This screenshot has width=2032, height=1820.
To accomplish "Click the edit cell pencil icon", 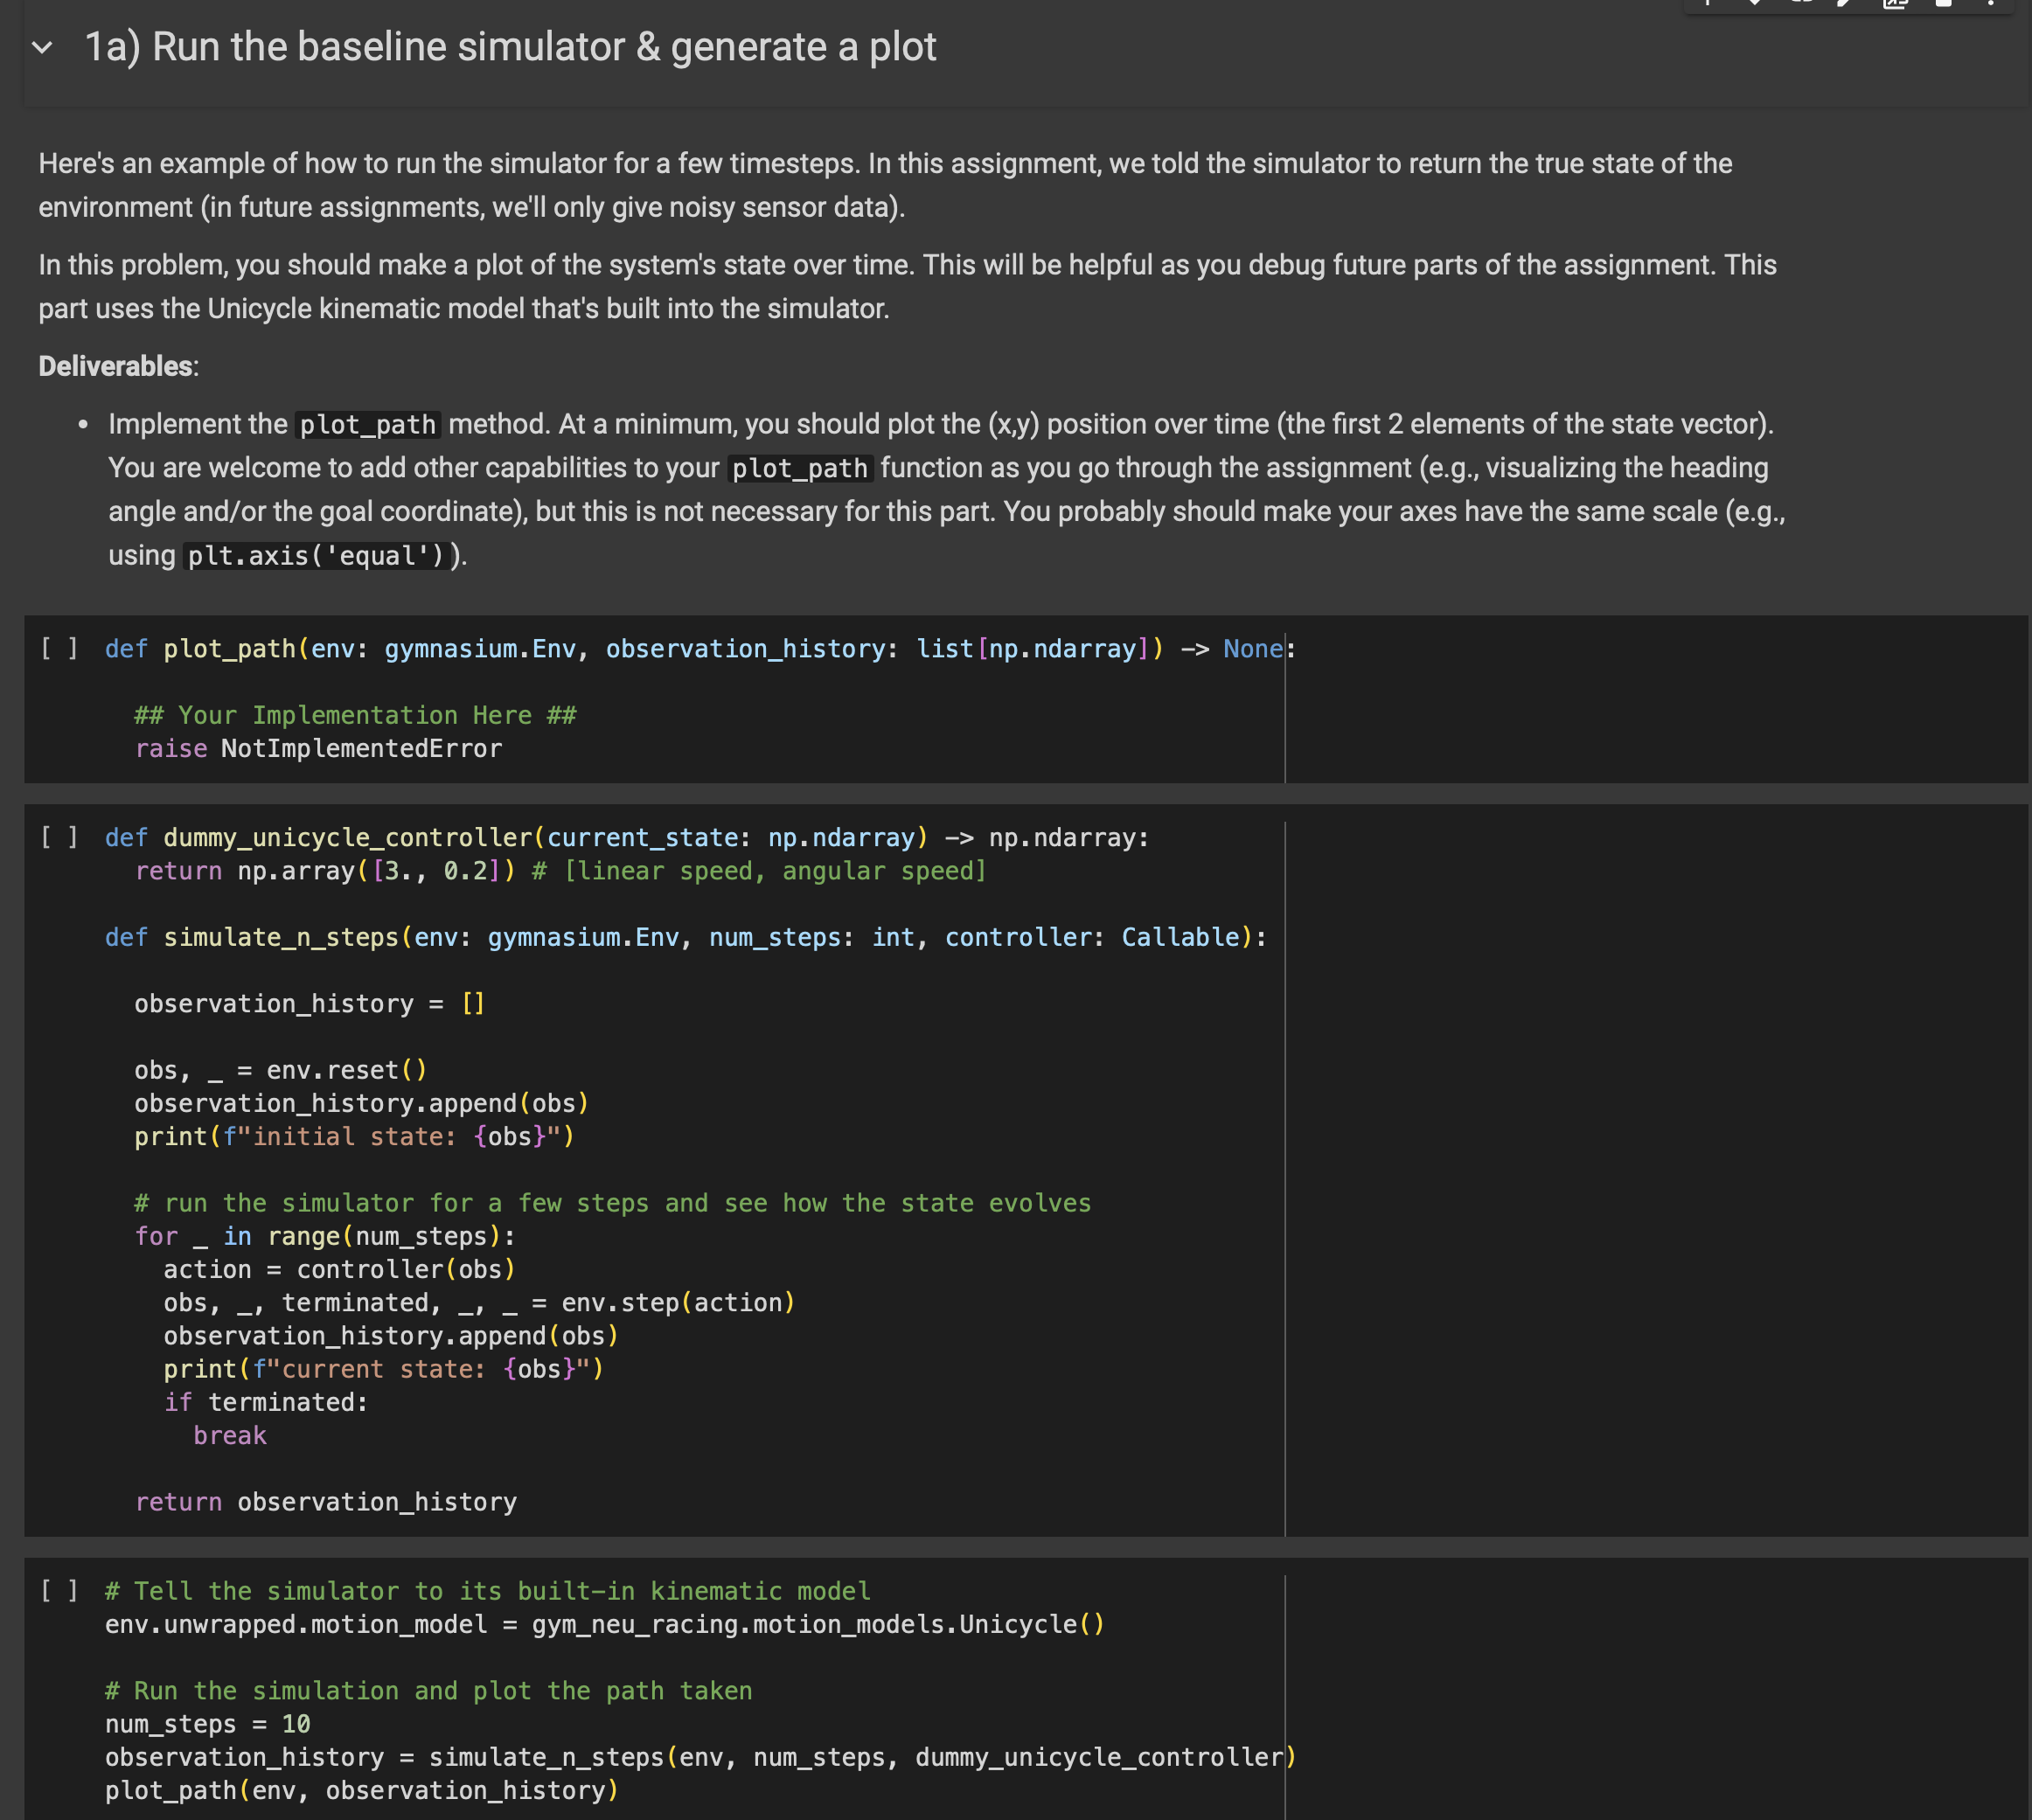I will 1843,5.
